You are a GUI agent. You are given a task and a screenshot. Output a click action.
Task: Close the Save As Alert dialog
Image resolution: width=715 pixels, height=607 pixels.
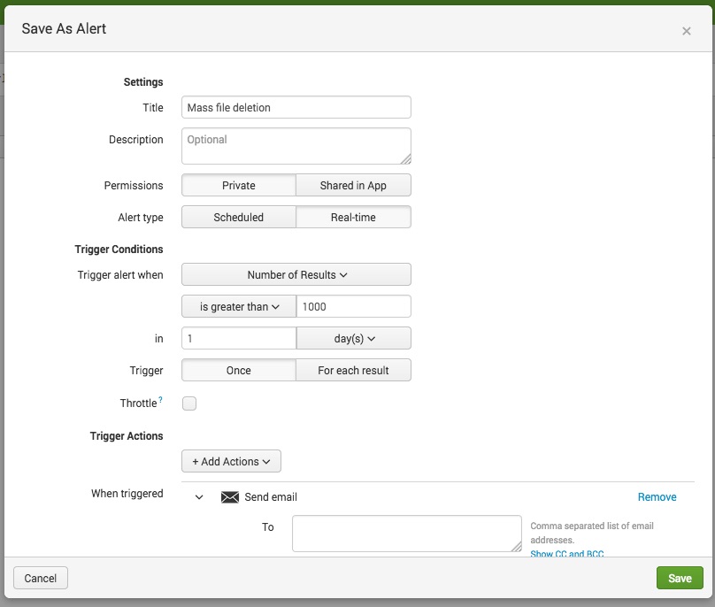686,31
